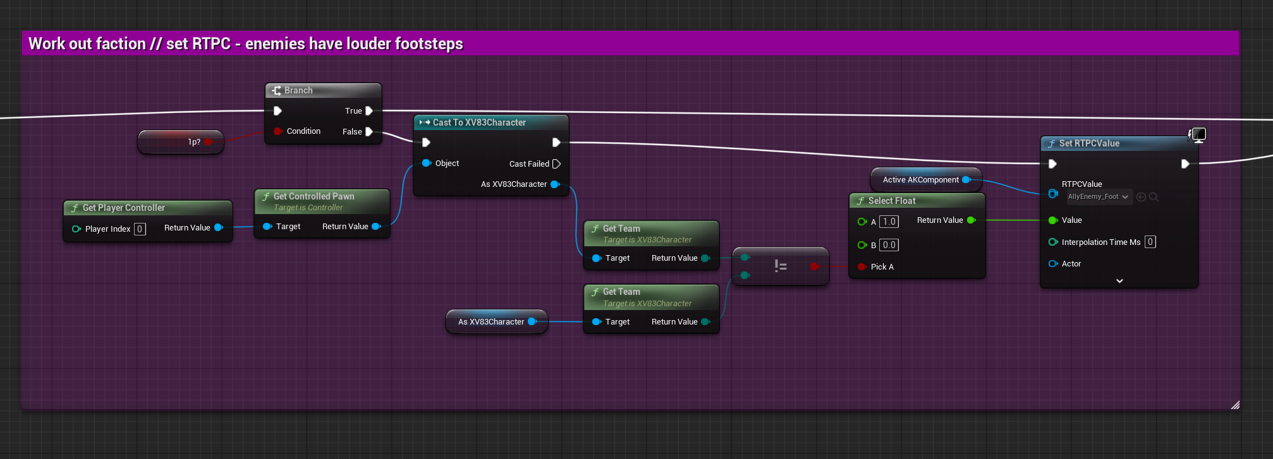Screen dimensions: 1273x459
Task: Click Get Controlled Pawn Return Value pin
Action: point(377,227)
